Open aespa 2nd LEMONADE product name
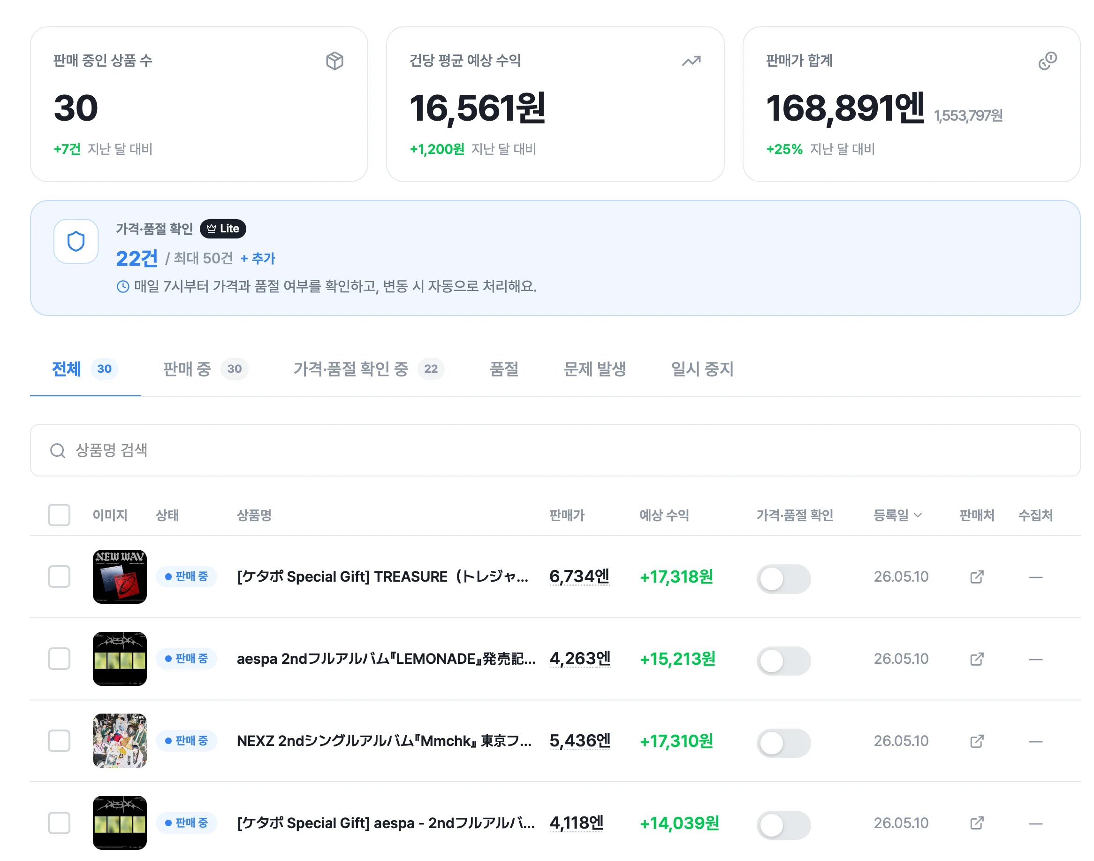The width and height of the screenshot is (1094, 861). coord(387,659)
